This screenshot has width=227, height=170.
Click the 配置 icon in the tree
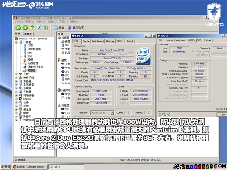[20, 113]
